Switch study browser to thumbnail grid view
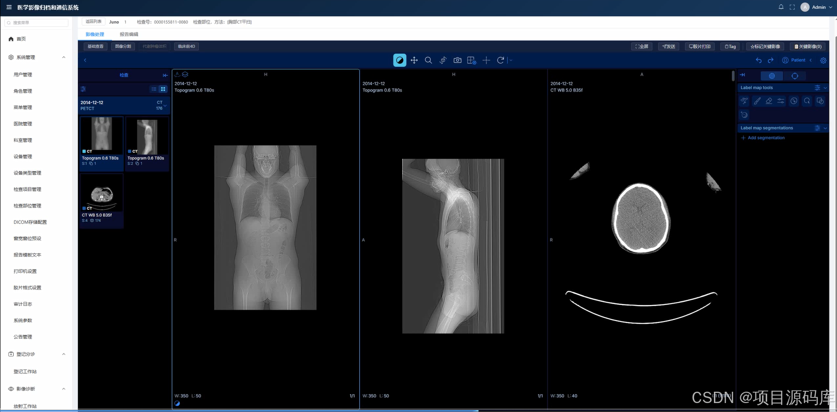Viewport: 837px width, 412px height. coord(163,89)
